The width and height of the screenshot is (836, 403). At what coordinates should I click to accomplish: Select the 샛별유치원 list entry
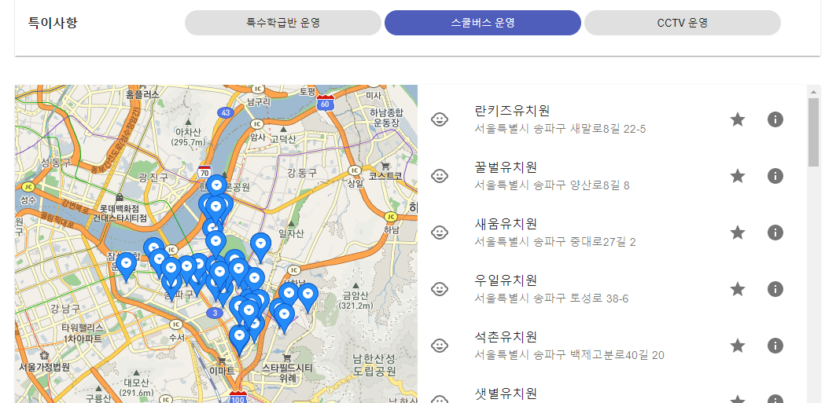(x=612, y=389)
